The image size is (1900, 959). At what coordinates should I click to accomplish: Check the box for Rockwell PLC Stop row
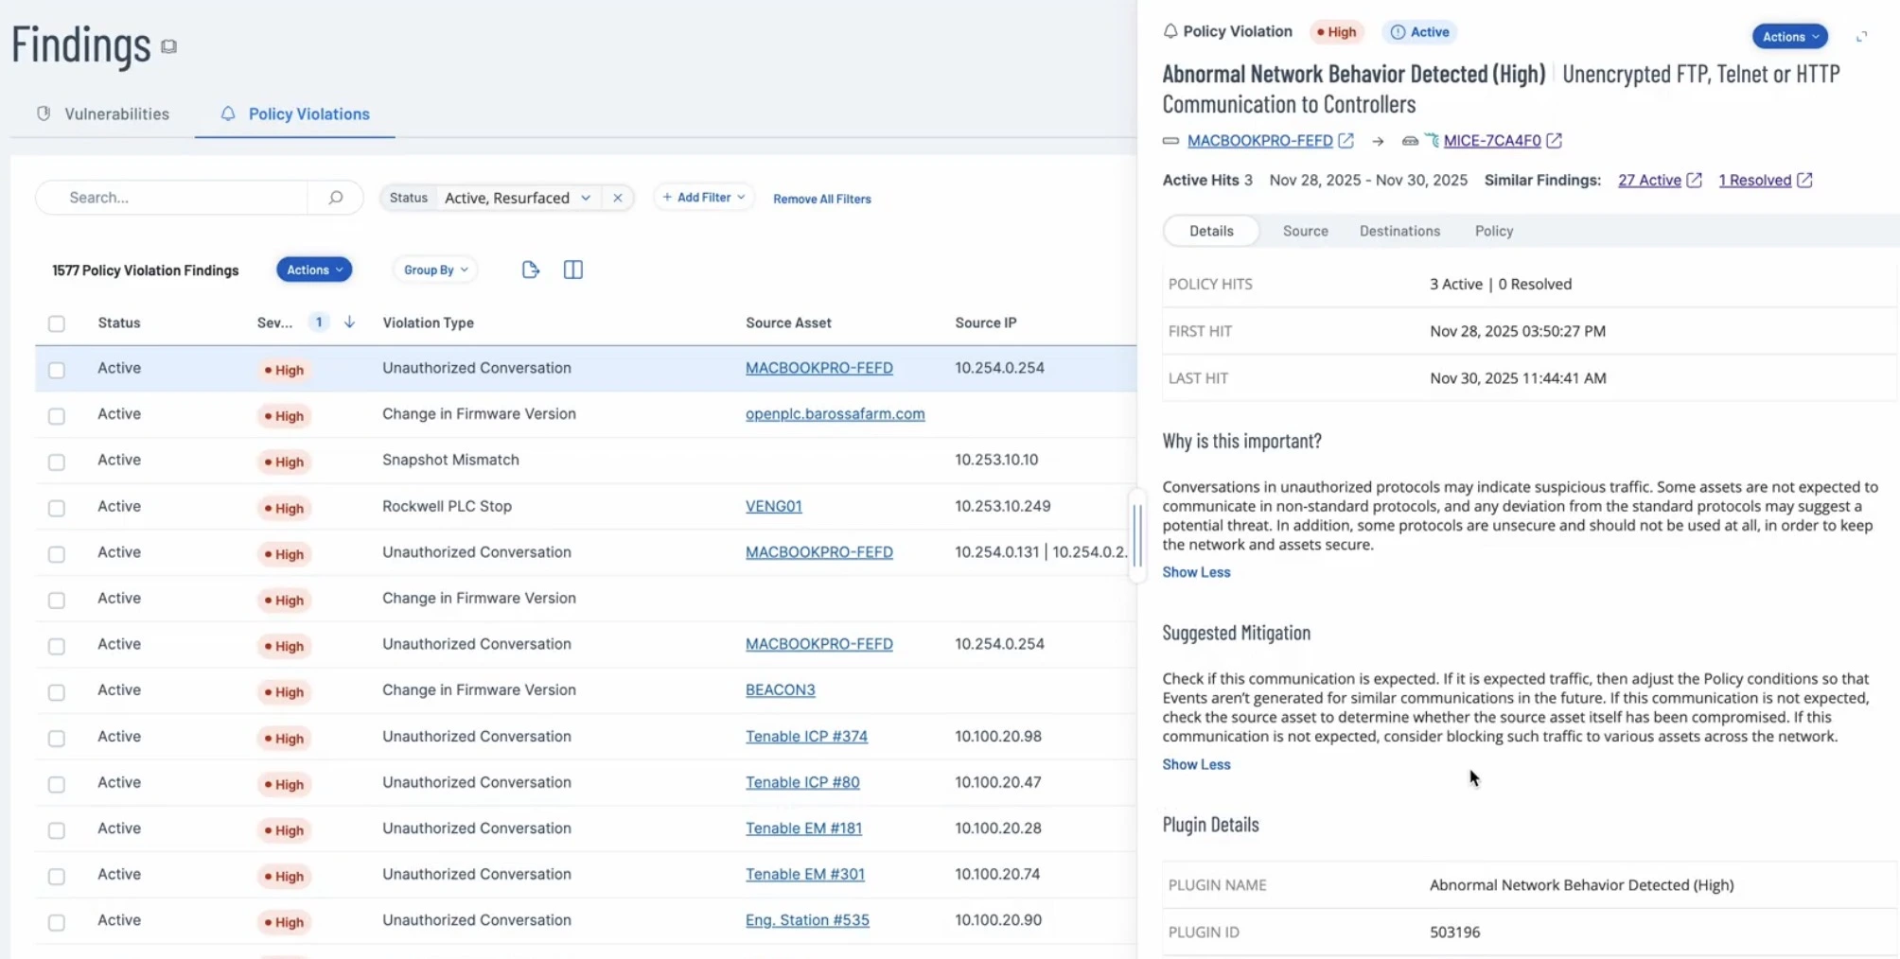57,508
